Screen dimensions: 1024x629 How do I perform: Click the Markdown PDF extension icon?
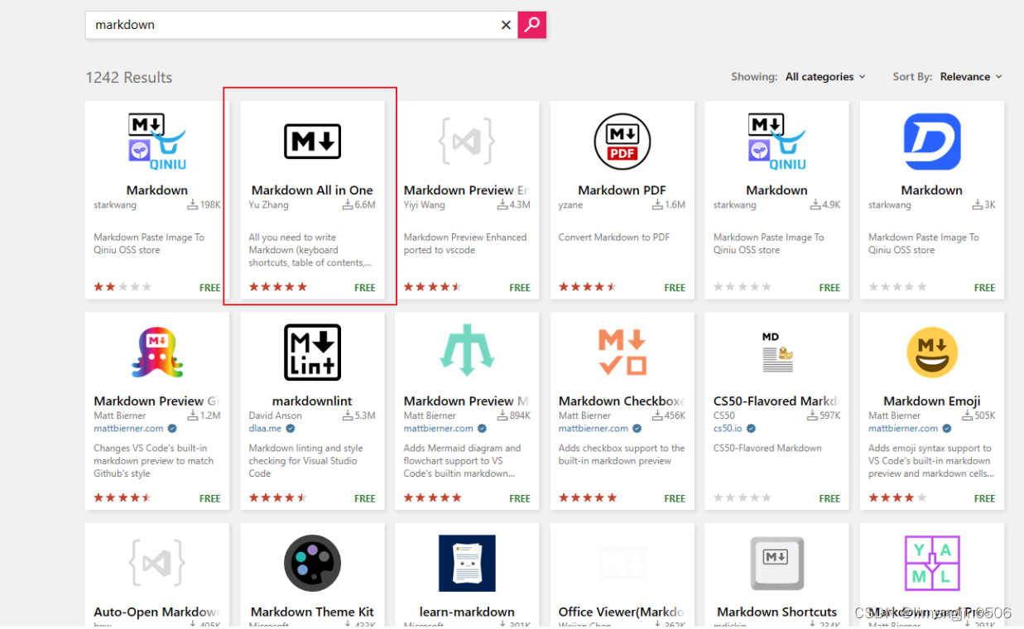(622, 142)
